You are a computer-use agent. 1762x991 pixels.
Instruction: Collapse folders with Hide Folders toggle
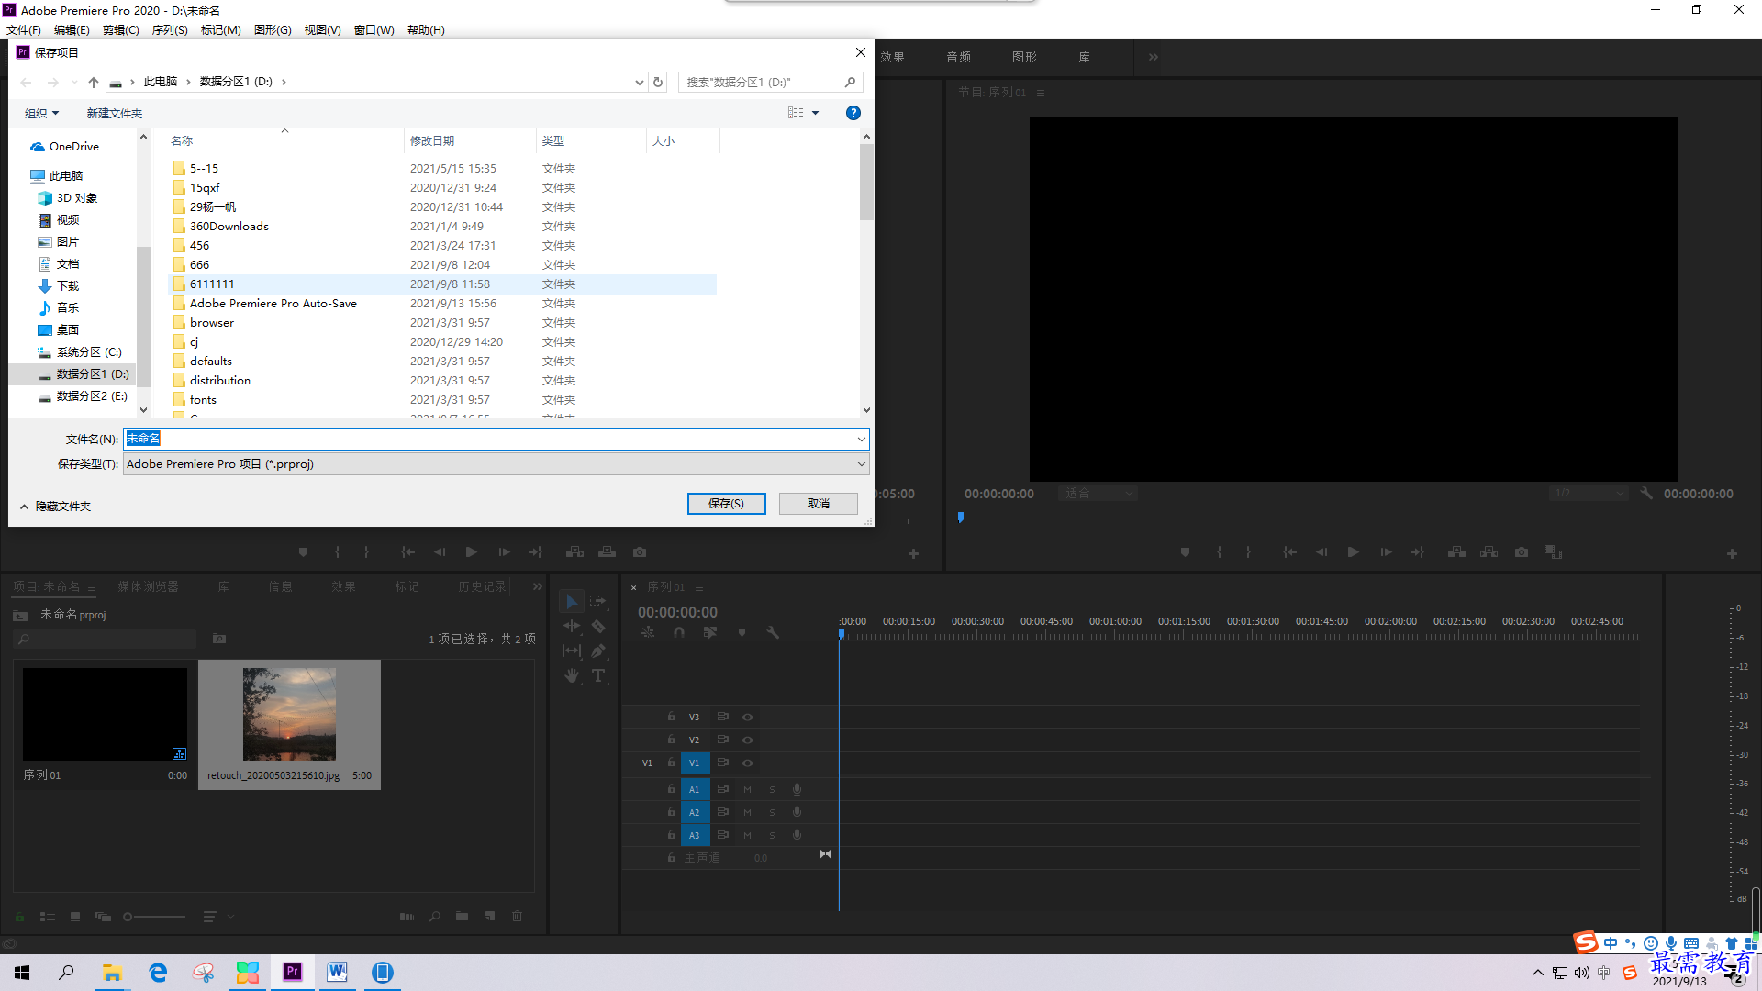point(55,507)
